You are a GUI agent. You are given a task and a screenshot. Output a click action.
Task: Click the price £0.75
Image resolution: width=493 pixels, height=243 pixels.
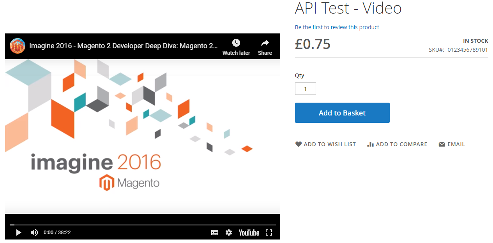[x=313, y=44]
